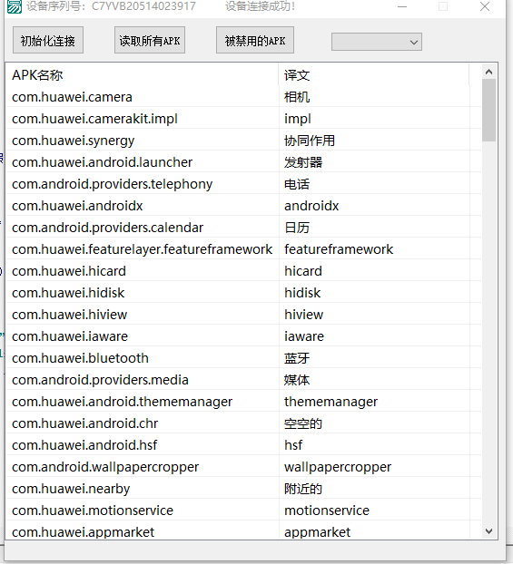Viewport: 513px width, 564px height.
Task: Click the scrollbar up arrow
Action: 488,72
